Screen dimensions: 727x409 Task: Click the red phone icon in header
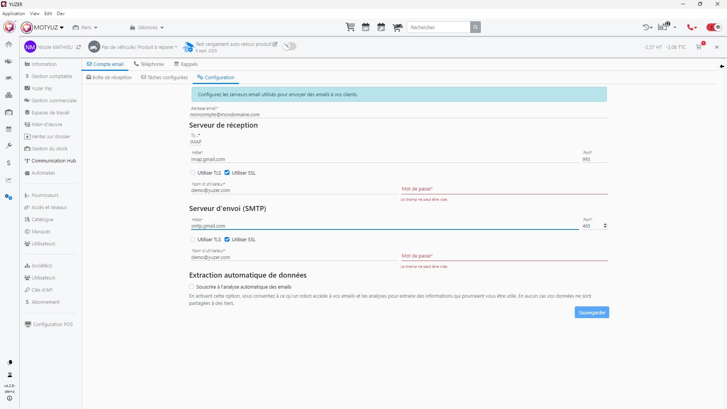[x=691, y=27]
